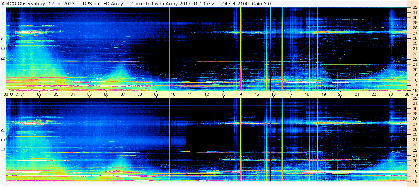
Task: Click "Corrected with Array 2017 01 10.csv" text
Action: [x=173, y=4]
